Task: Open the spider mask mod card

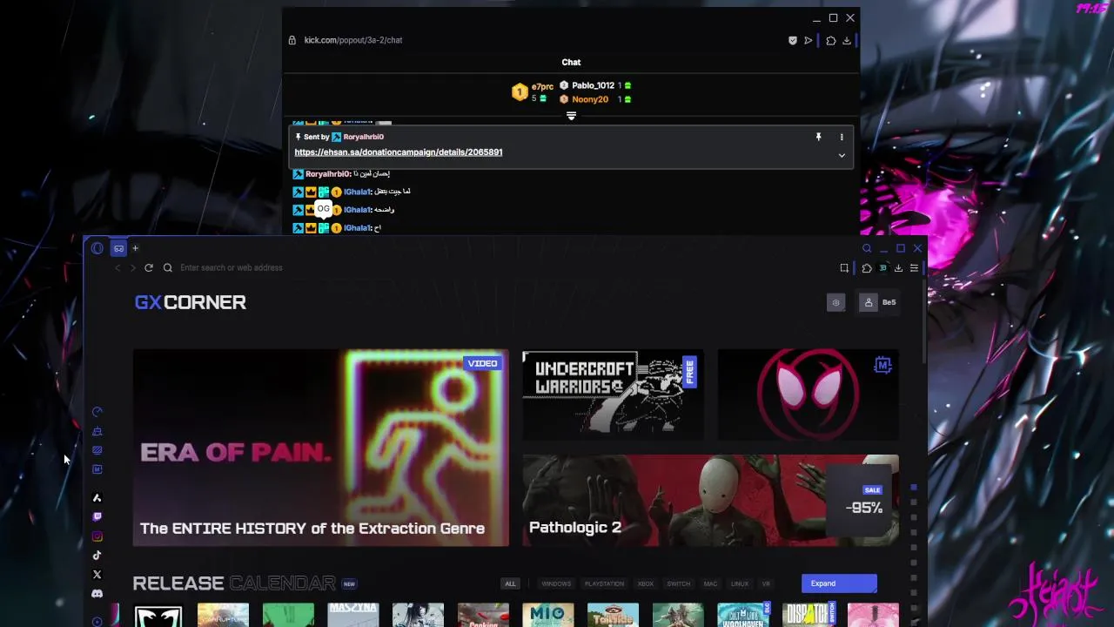Action: pyautogui.click(x=808, y=395)
